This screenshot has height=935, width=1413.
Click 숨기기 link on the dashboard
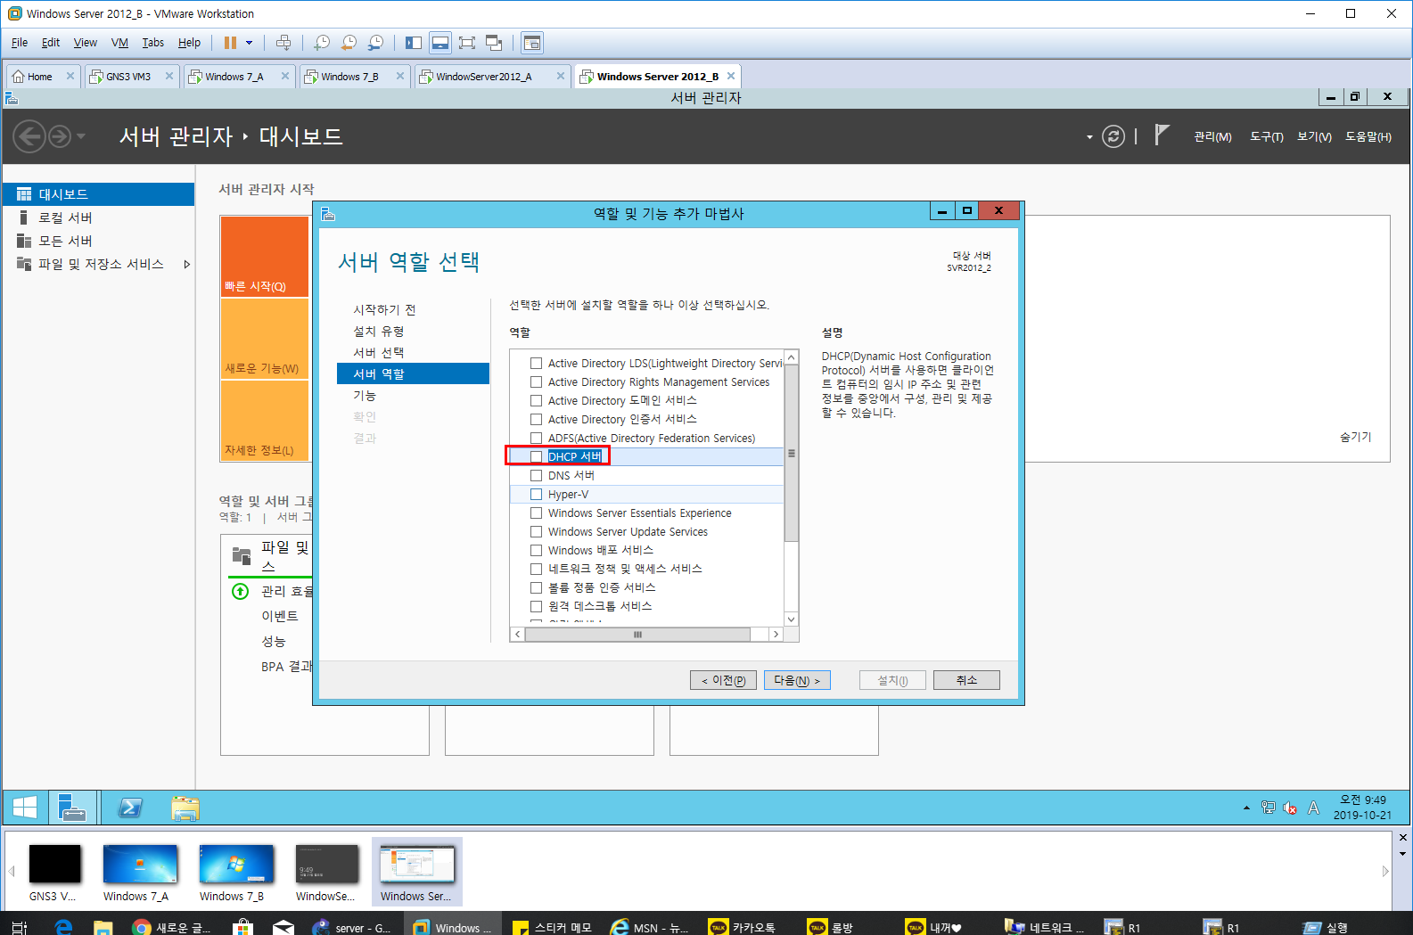1355,437
